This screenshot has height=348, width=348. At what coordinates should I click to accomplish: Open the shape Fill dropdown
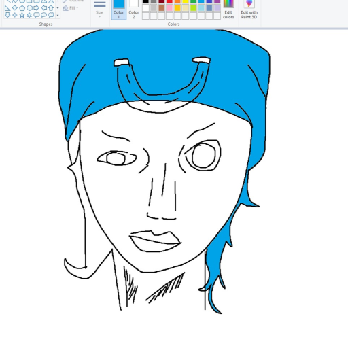pyautogui.click(x=71, y=8)
